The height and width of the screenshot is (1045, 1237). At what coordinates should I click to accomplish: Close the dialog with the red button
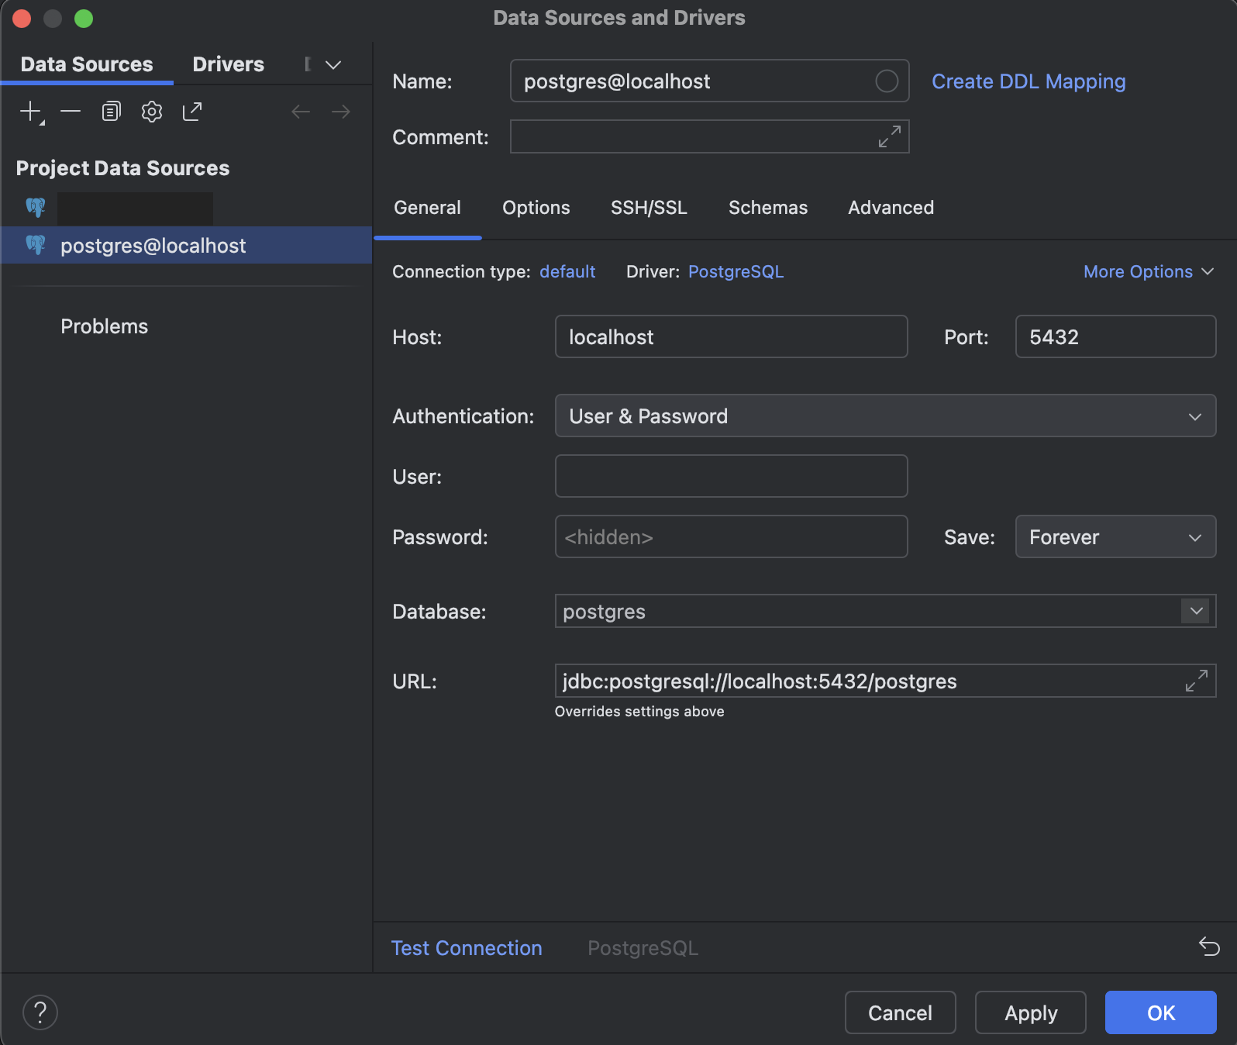(x=22, y=19)
